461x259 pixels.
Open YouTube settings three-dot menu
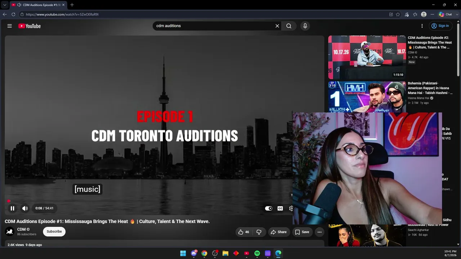point(422,26)
